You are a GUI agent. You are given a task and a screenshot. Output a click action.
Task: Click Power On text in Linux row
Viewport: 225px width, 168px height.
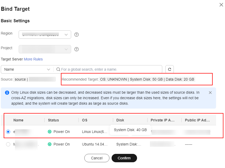point(61,132)
